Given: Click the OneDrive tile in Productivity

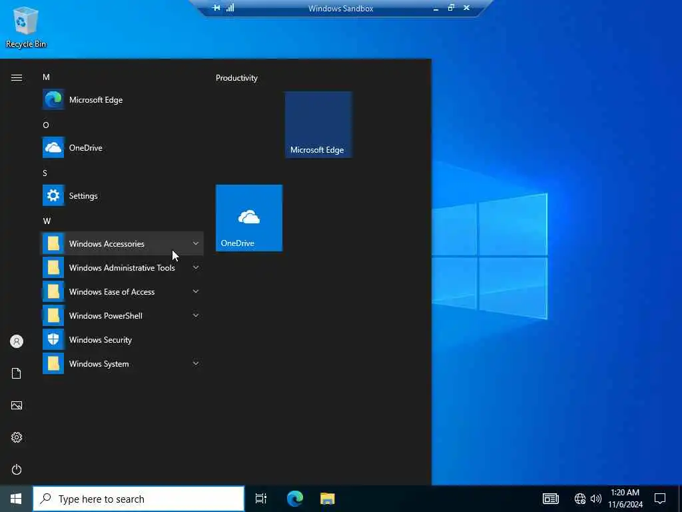Looking at the screenshot, I should (x=249, y=218).
